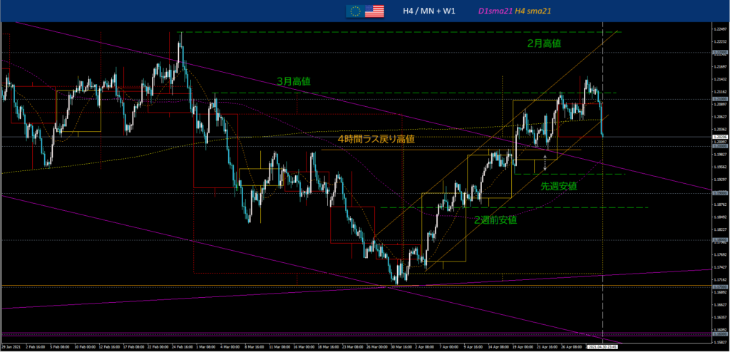
Task: Click the 1.22497 level on price axis
Action: pyautogui.click(x=719, y=29)
